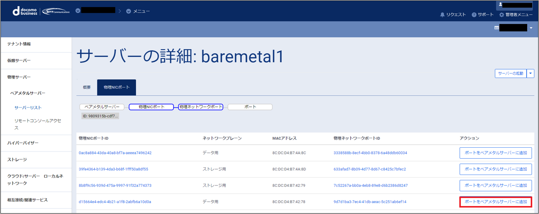Viewport: 539px width, 214px height.
Task: Click the ベアメタルサーバー topology node
Action: (102, 107)
